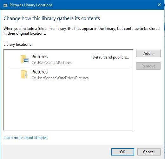Viewport: 165px width, 159px height.
Task: Confirm changes with the OK button
Action: pyautogui.click(x=122, y=152)
